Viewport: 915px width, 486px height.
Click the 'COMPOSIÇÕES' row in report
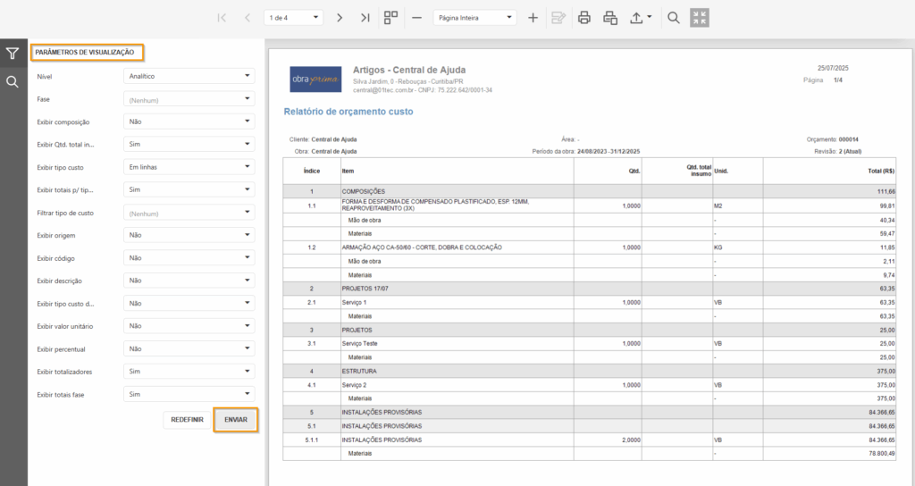(590, 191)
